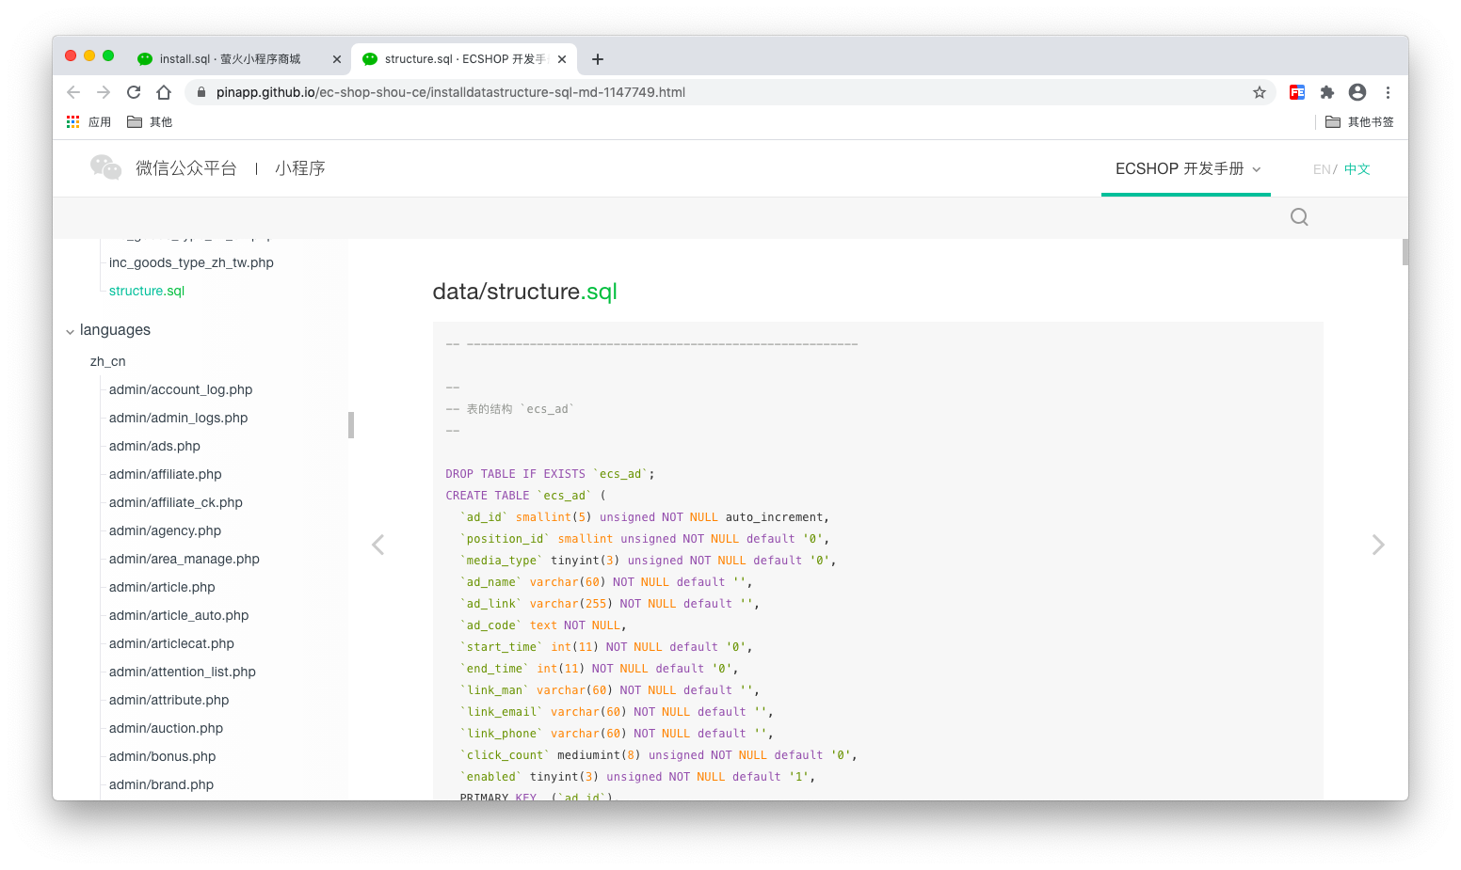Open admin/bonus.php
Viewport: 1461px width, 870px height.
coord(162,756)
